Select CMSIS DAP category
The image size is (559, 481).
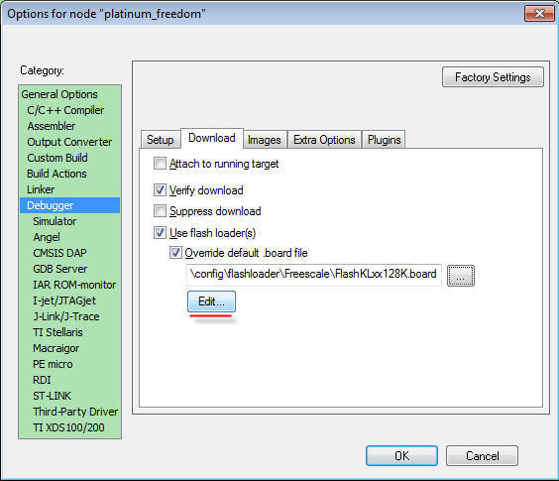point(59,253)
